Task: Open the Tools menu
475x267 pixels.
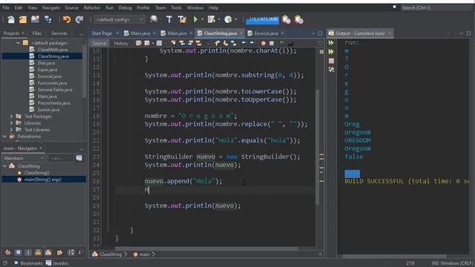Action: tap(176, 8)
